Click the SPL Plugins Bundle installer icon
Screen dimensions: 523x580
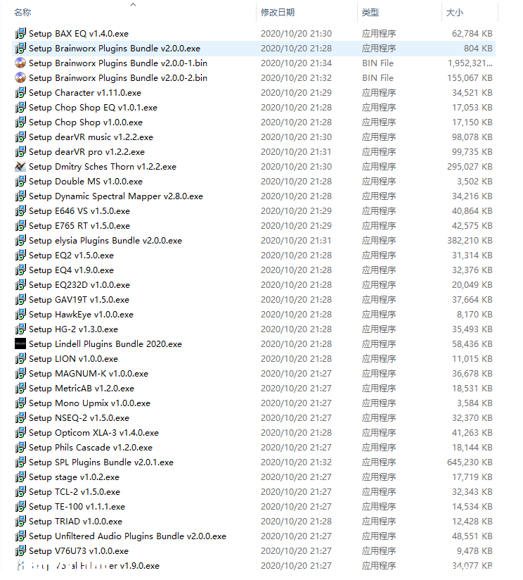point(20,462)
